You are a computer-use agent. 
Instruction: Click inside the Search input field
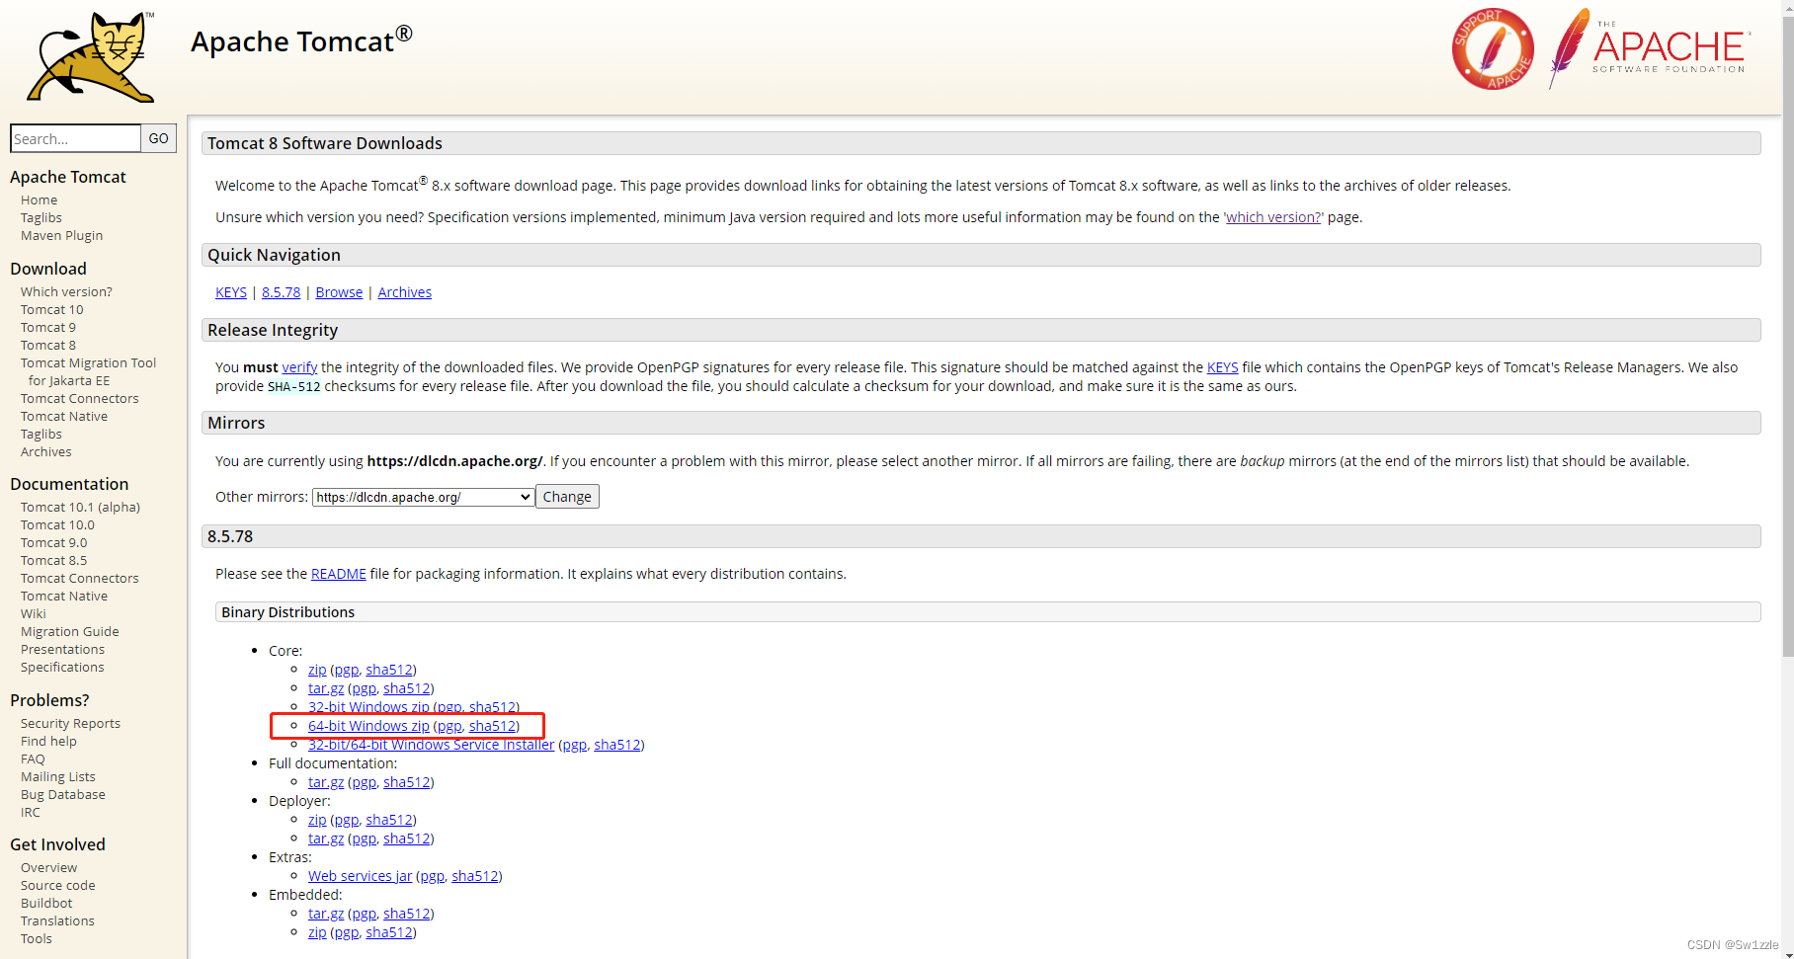point(75,138)
